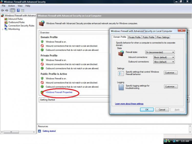Click the Back arrow toolbar icon
Image resolution: width=192 pixels, height=144 pixels.
(x=3, y=10)
